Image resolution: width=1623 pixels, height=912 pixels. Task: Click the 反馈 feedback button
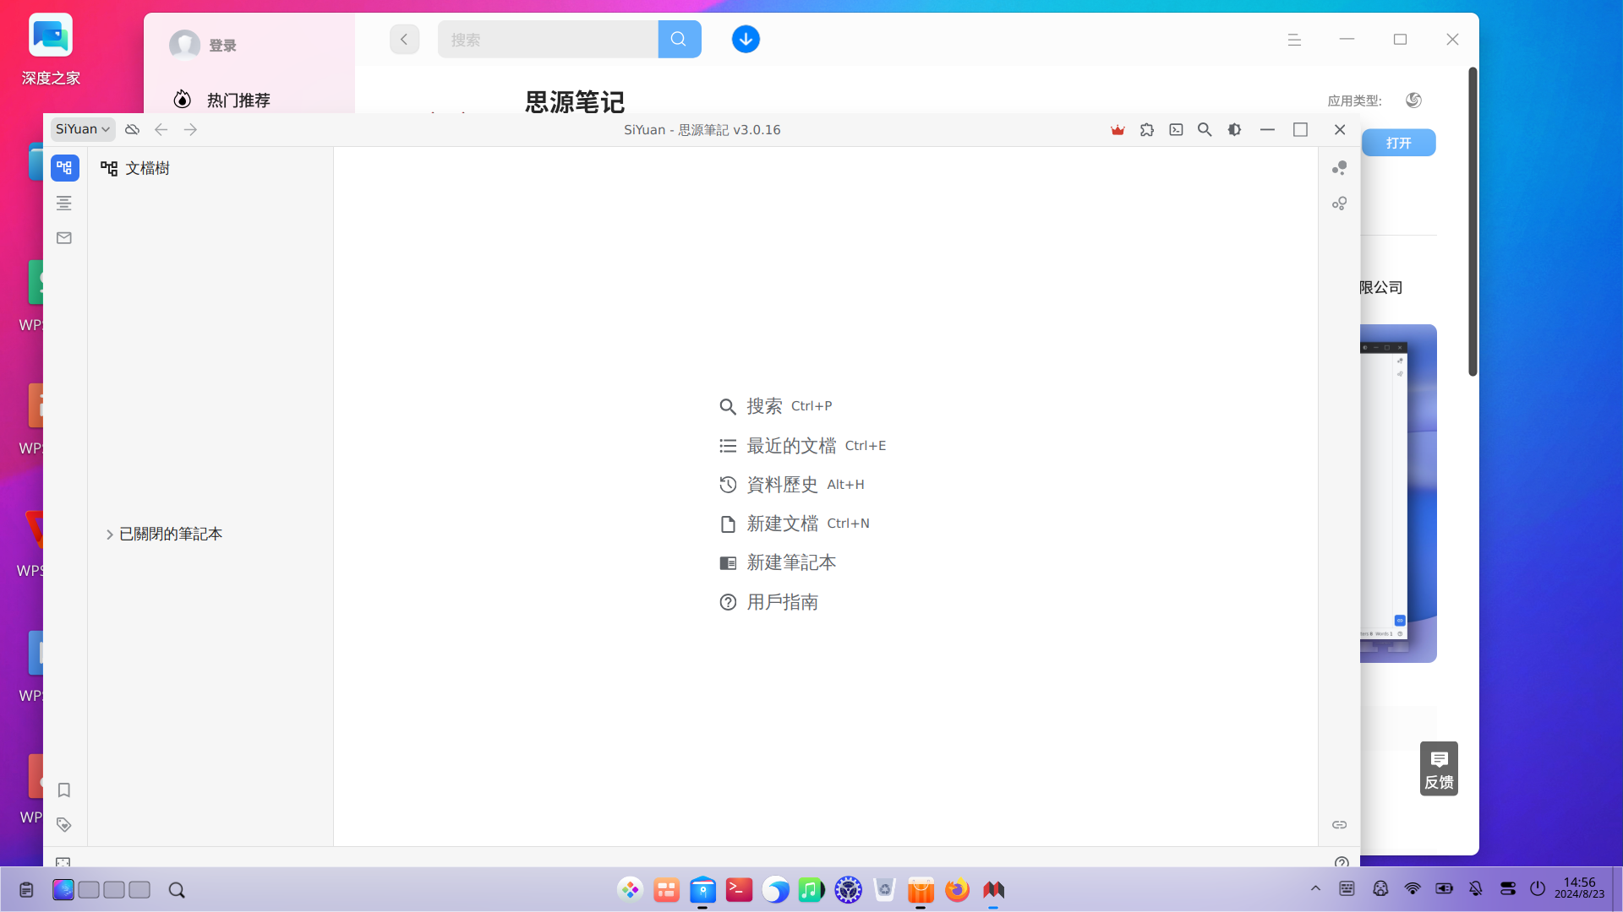(1439, 768)
